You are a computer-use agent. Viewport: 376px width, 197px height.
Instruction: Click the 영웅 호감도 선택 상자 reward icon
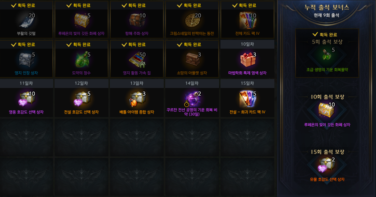point(27,98)
